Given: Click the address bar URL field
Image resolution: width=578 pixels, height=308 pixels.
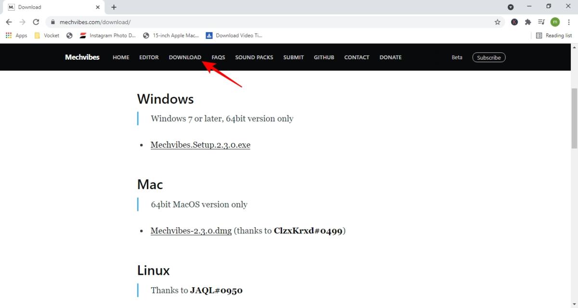Looking at the screenshot, I should 275,22.
